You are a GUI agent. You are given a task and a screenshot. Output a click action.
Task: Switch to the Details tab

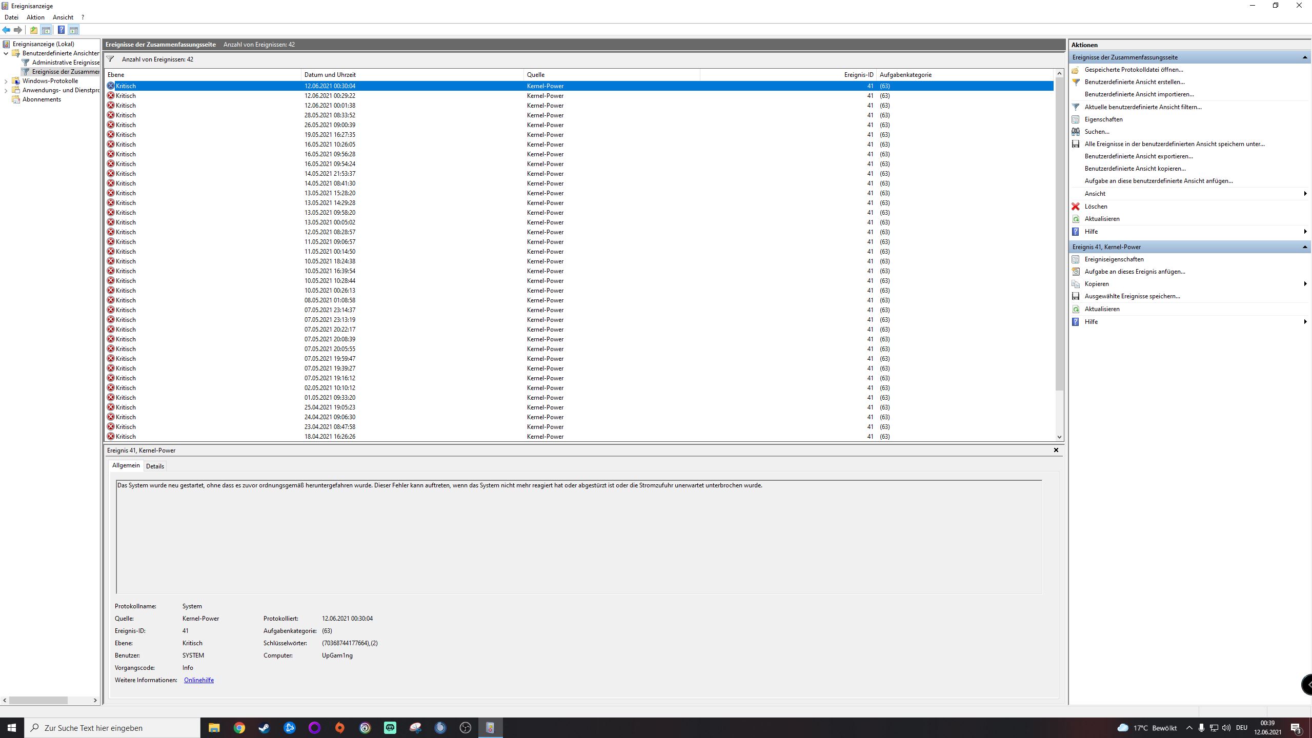pos(155,466)
